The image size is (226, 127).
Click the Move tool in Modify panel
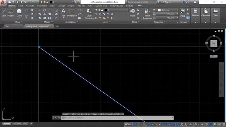click(40, 10)
